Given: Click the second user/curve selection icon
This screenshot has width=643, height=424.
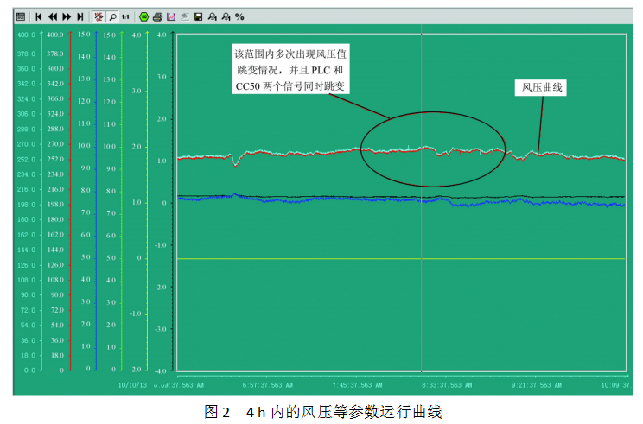Looking at the screenshot, I should click(x=226, y=16).
